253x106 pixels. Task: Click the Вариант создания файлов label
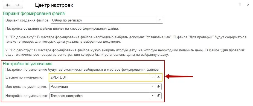tap(27, 21)
